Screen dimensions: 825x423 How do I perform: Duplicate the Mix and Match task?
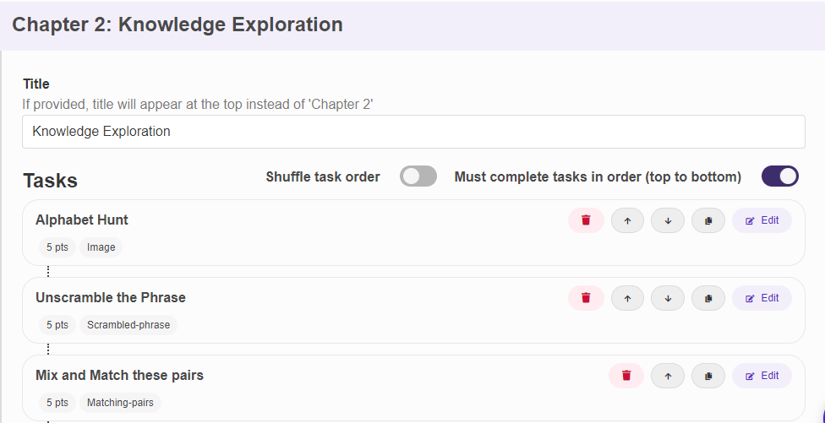pos(708,376)
